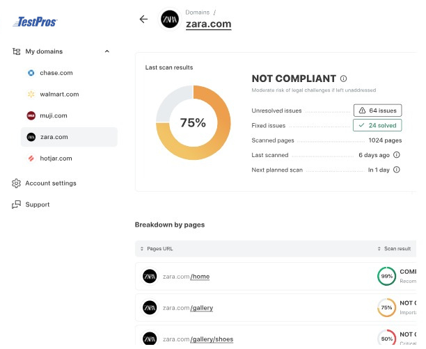Click the Walmart spark icon
The width and height of the screenshot is (426, 349).
point(31,94)
